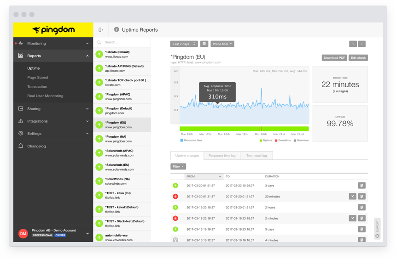
Task: Expand the Sharing menu chevron
Action: point(87,108)
